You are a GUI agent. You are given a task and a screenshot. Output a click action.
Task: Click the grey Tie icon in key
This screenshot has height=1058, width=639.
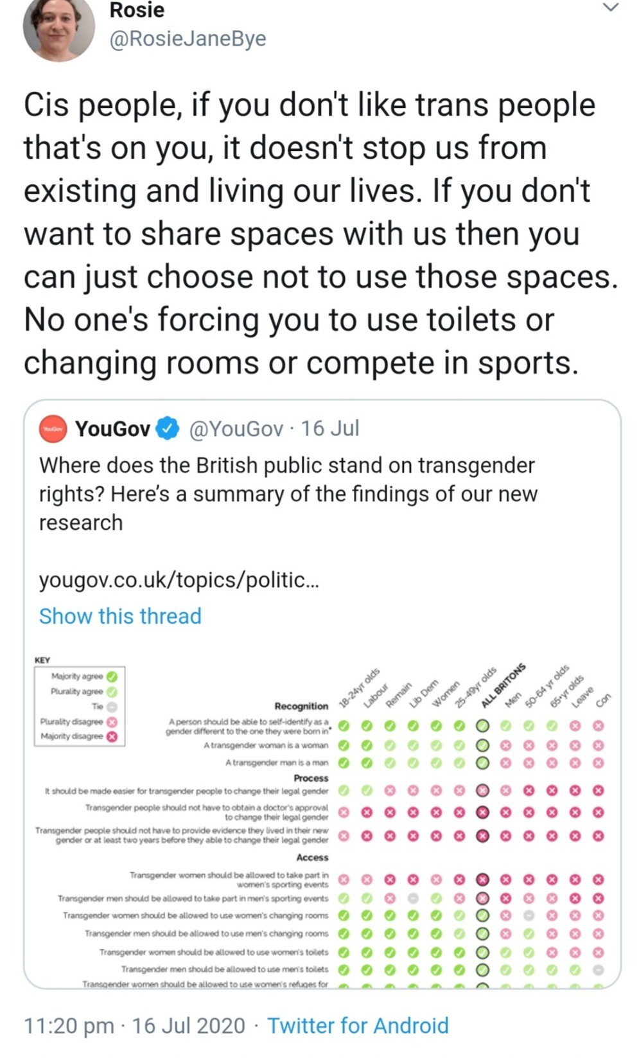pyautogui.click(x=112, y=707)
